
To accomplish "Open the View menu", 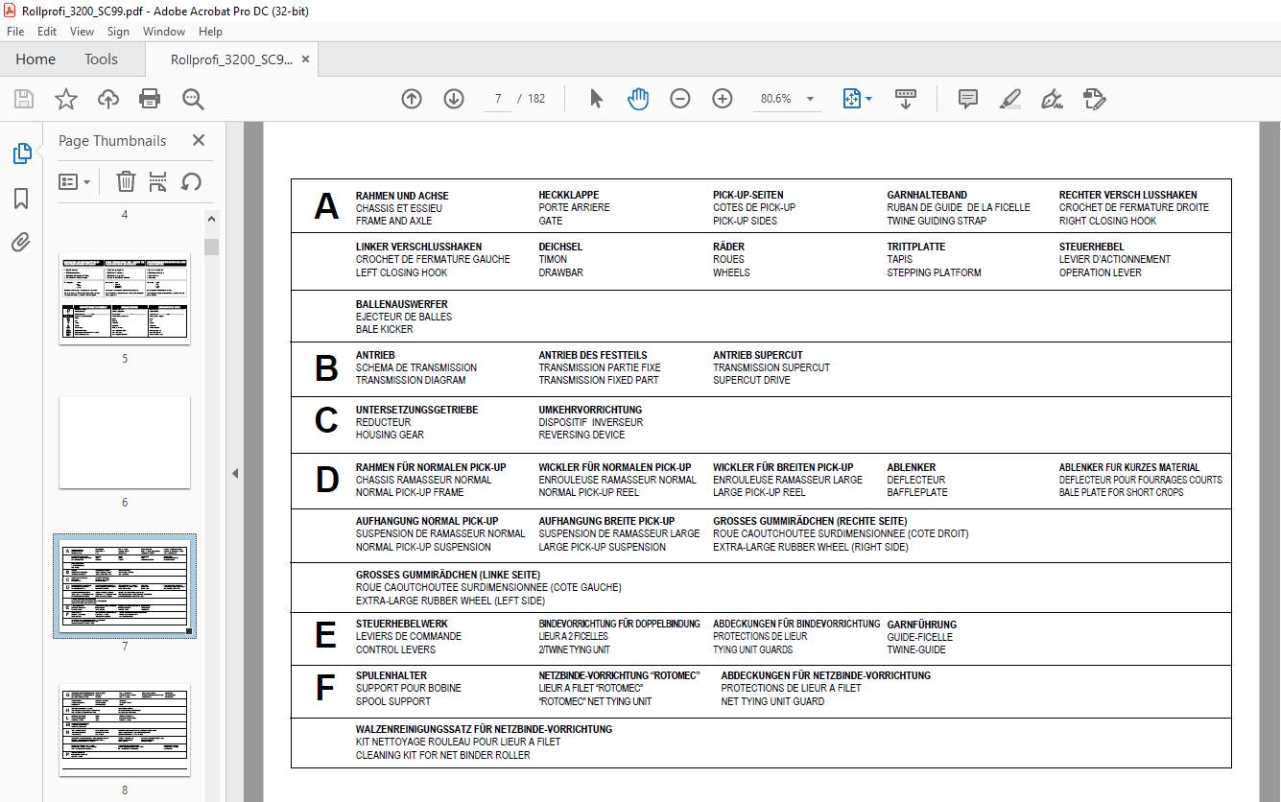I will 83,32.
